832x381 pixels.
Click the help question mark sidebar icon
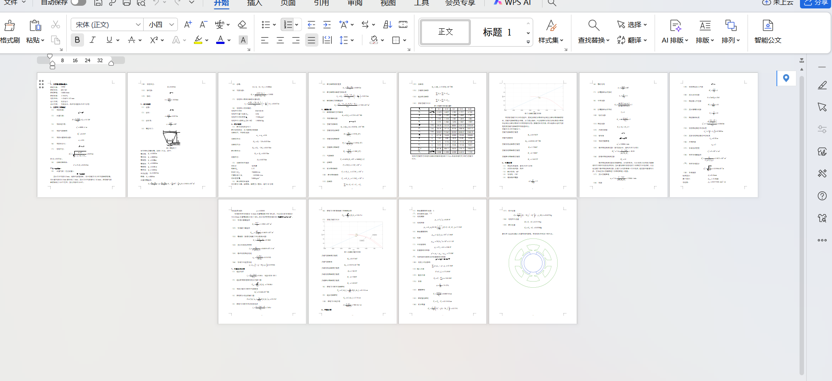(822, 196)
